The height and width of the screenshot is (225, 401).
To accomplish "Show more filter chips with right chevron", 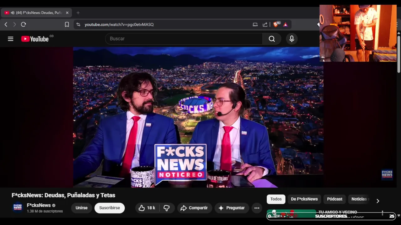I will [378, 201].
